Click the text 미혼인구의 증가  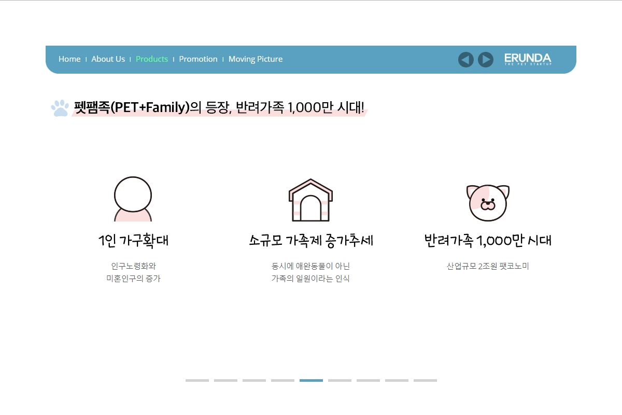tap(133, 279)
